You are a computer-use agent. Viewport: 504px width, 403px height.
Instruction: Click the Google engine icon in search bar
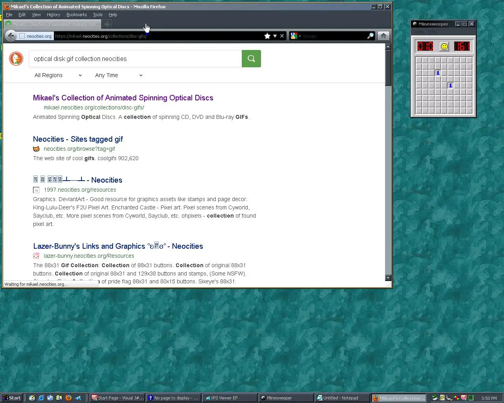pos(294,36)
